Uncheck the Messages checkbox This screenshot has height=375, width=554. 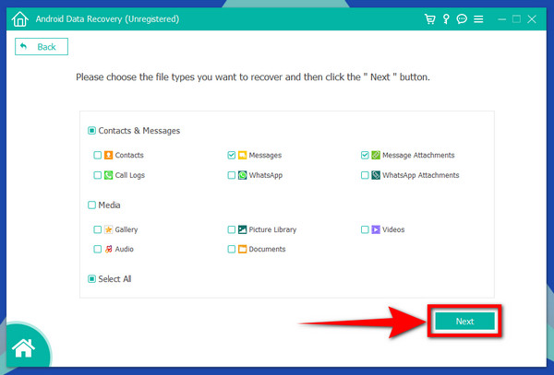pos(231,156)
